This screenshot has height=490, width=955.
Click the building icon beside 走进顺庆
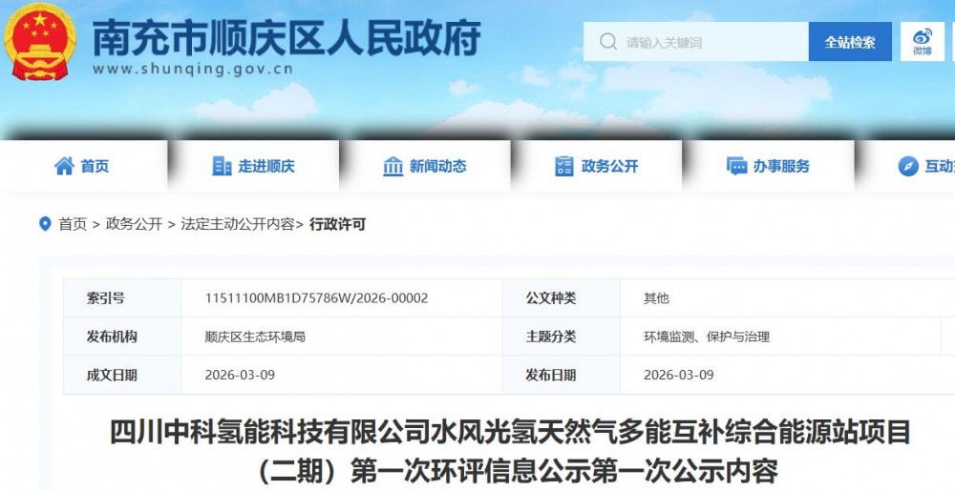point(222,166)
